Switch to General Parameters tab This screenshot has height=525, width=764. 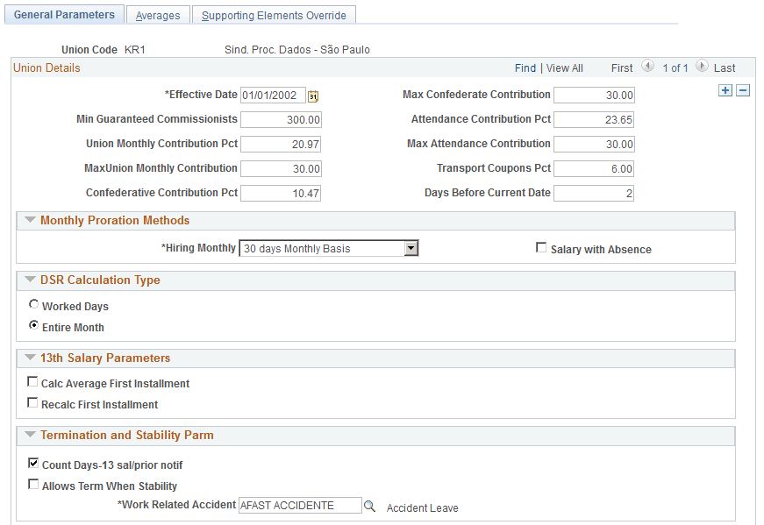tap(64, 15)
